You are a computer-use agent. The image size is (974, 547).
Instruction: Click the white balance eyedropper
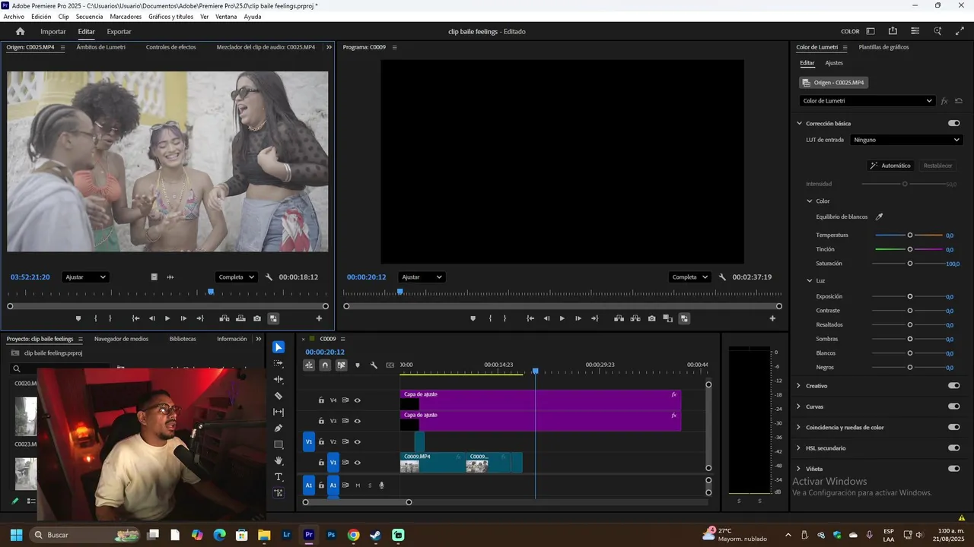point(879,217)
